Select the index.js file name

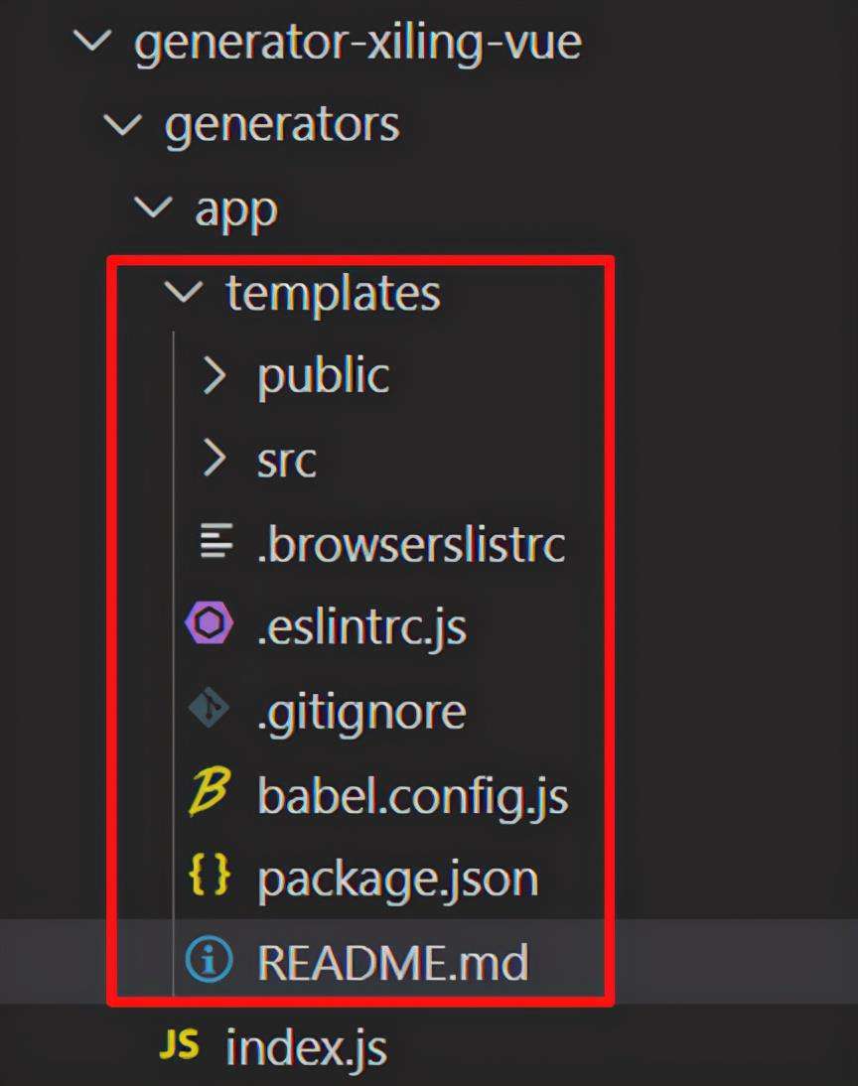(306, 1047)
